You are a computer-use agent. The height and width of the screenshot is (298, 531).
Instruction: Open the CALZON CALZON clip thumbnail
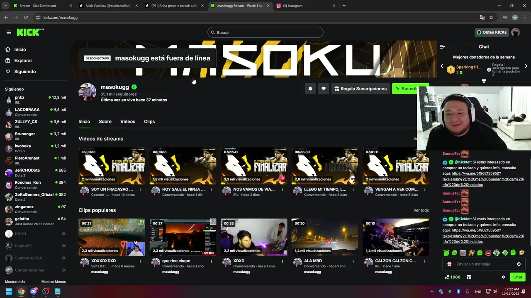[396, 237]
